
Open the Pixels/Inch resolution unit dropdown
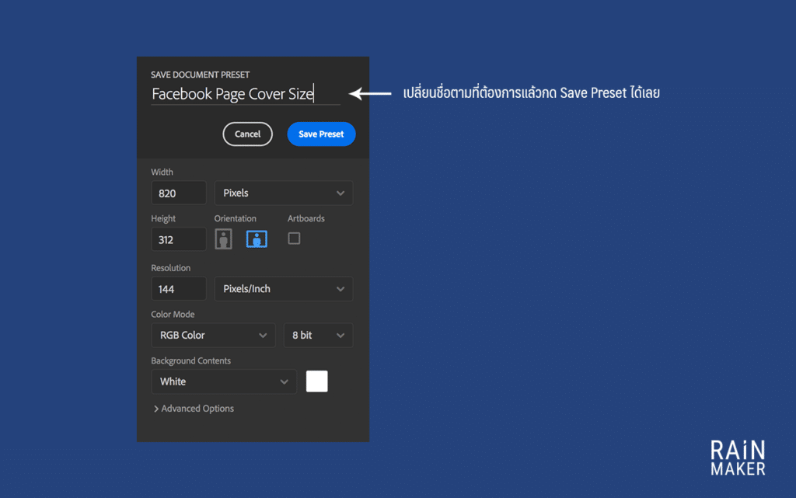coord(283,289)
